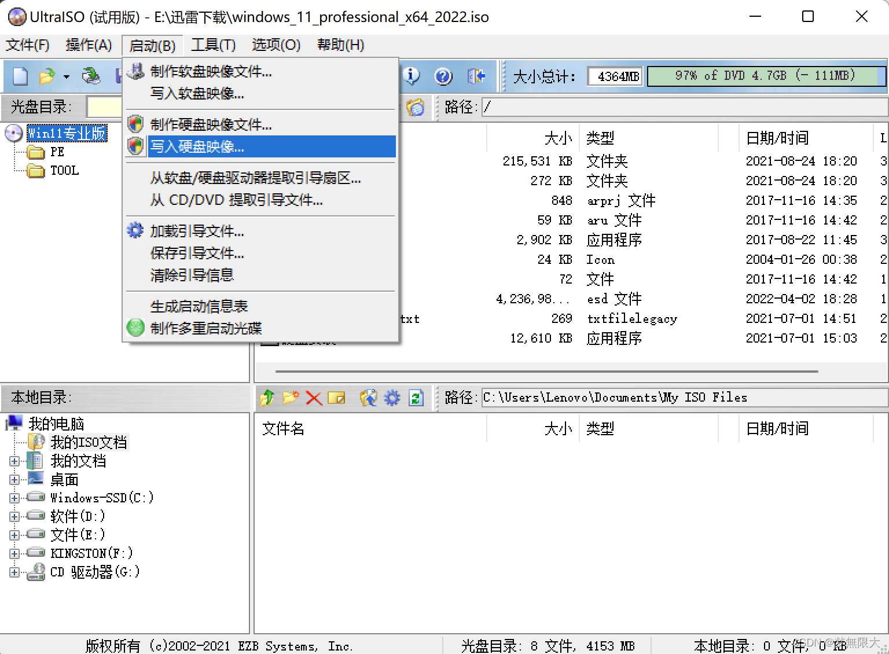Click the CD 驱动器(G:) drive icon
This screenshot has width=889, height=654.
(36, 572)
